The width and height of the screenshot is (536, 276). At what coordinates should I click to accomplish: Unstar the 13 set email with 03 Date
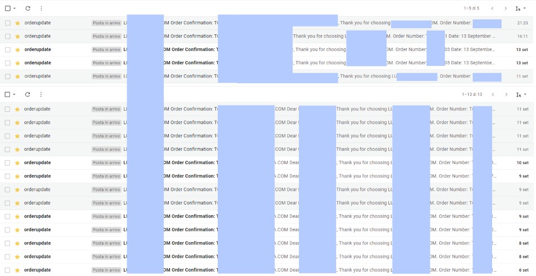tap(18, 49)
